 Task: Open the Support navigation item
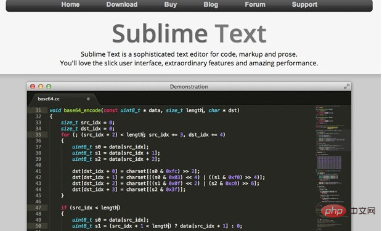tap(304, 5)
